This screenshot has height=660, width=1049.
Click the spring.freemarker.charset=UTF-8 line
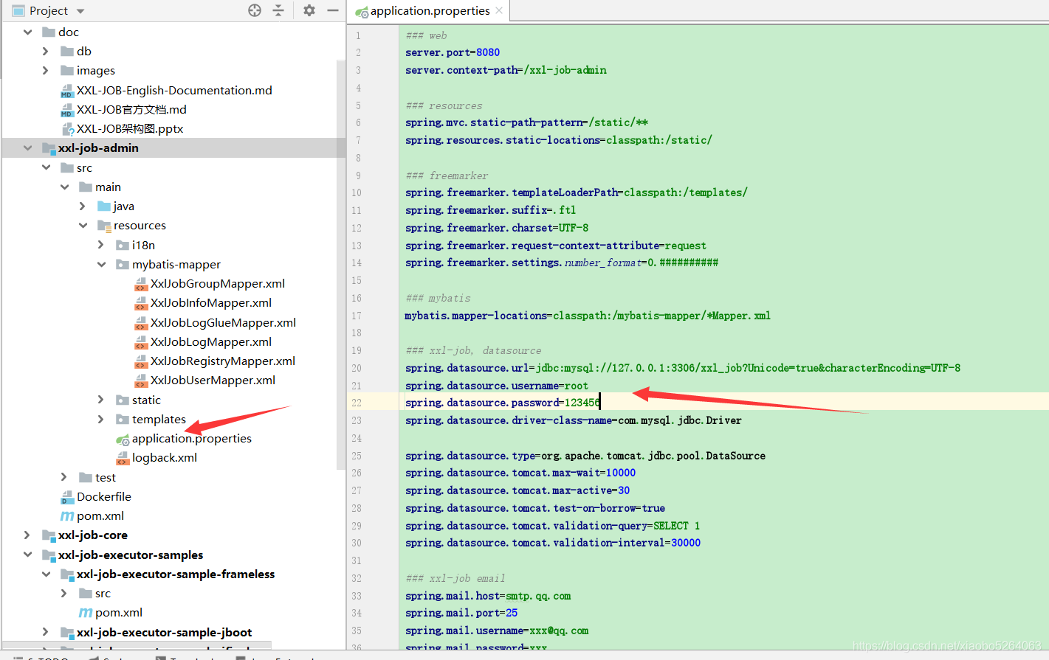point(497,228)
